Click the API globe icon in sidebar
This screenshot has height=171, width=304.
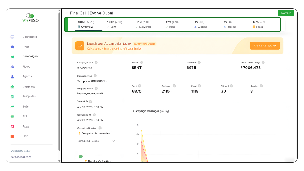pyautogui.click(x=13, y=116)
